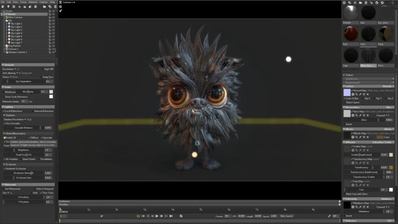Click the Albedo Color swatch

[x=380, y=137]
